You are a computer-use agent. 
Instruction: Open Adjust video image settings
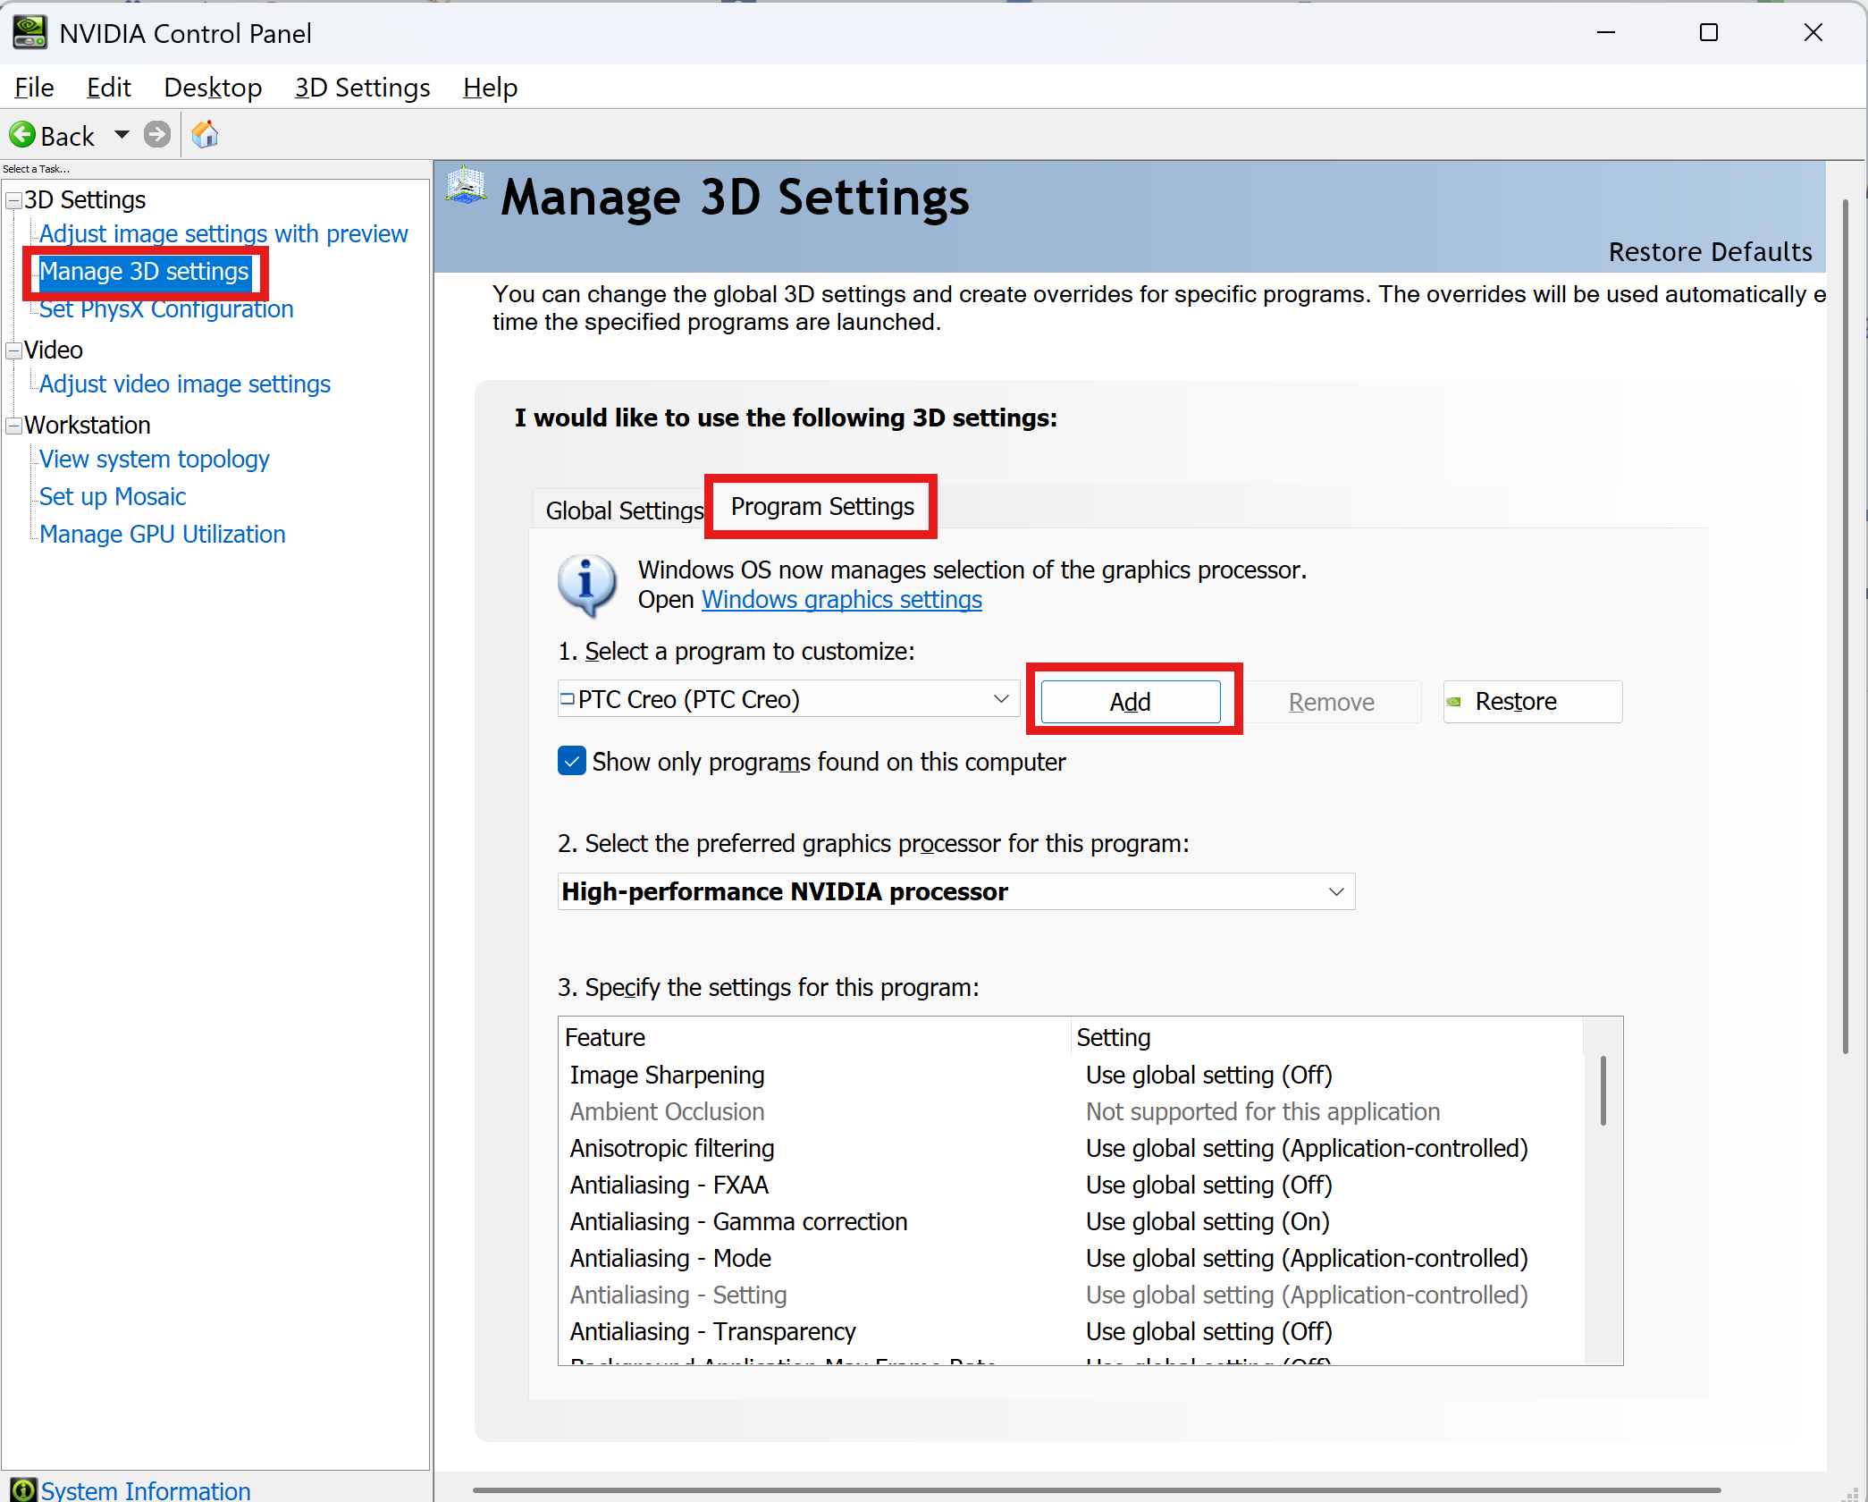185,384
